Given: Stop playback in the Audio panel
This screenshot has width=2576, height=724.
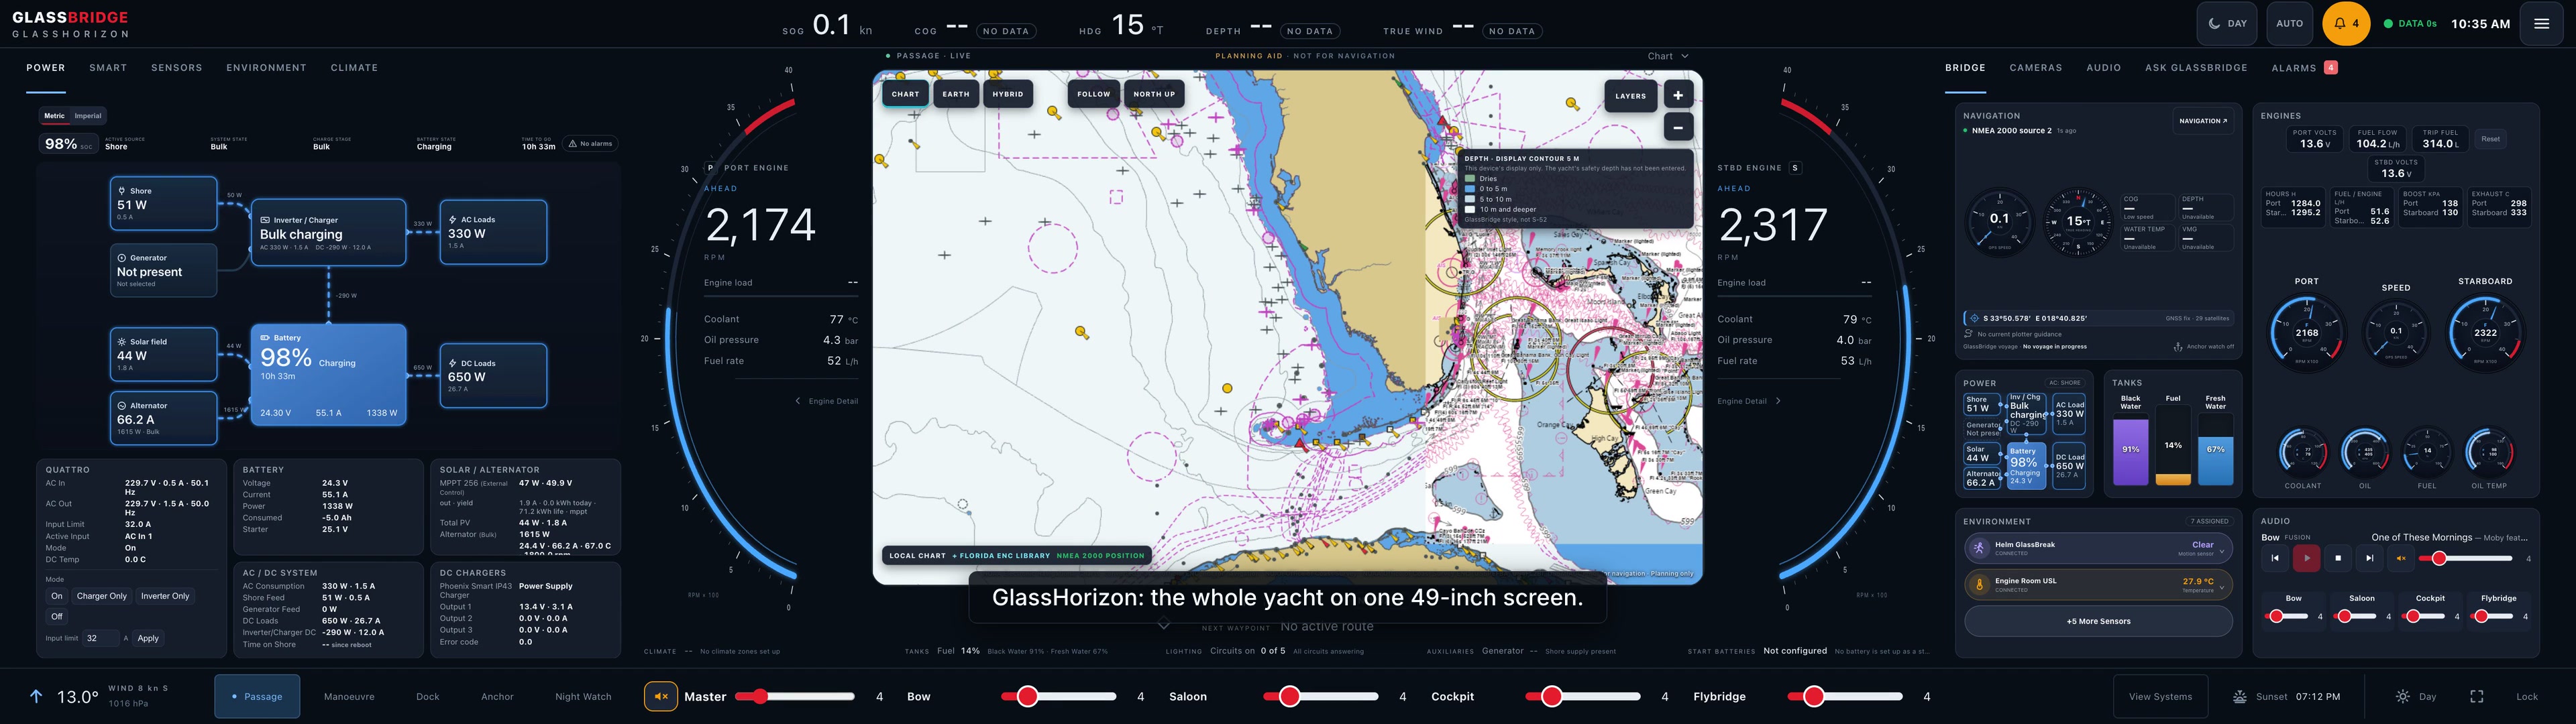Looking at the screenshot, I should (x=2337, y=558).
